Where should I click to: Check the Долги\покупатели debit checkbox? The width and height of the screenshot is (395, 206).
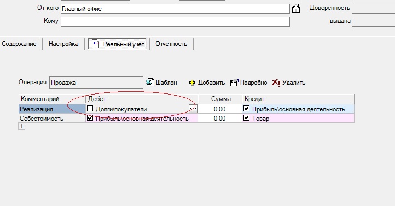[x=90, y=109]
